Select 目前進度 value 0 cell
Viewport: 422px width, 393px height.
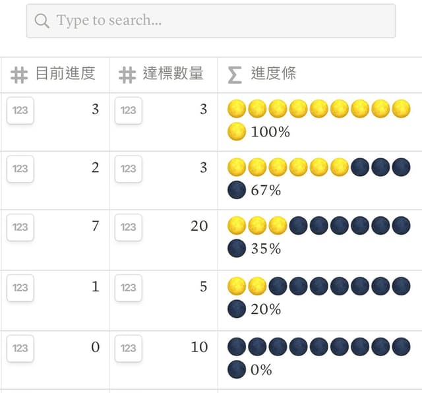coord(55,360)
